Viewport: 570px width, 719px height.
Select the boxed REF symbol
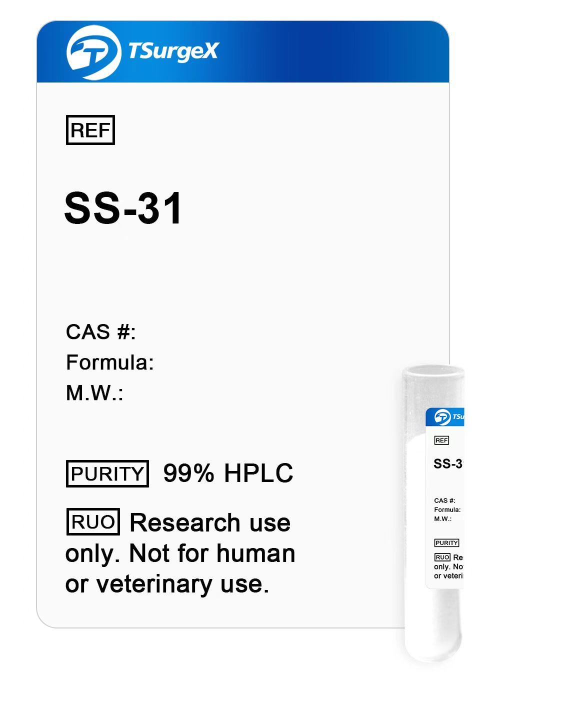click(x=90, y=130)
